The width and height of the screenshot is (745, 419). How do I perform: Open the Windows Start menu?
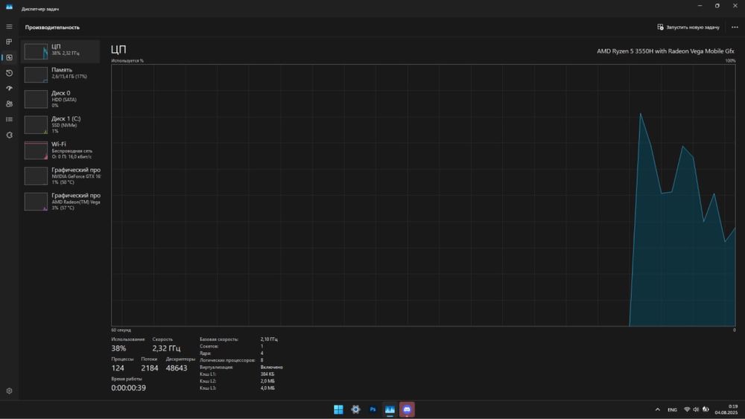pos(338,409)
